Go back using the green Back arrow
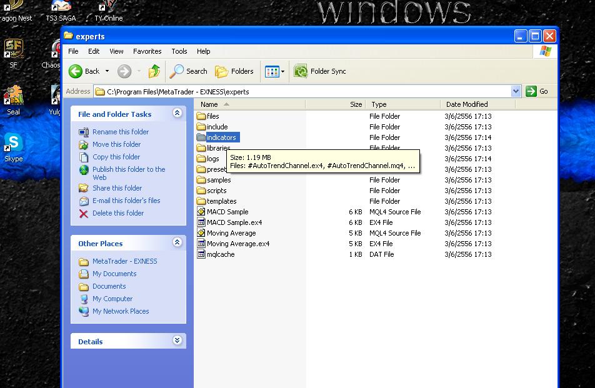Viewport: 595px width, 388px height. pos(84,71)
